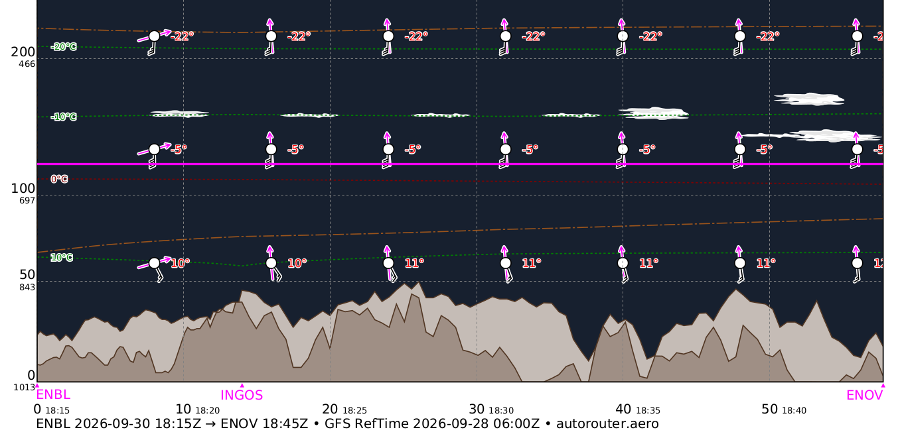Click the large cloud right of the 40 gridline
This screenshot has width=898, height=442.
(x=653, y=113)
